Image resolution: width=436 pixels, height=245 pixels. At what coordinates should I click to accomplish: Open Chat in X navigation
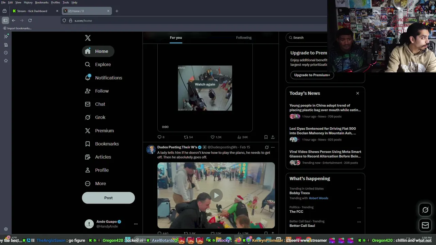(95, 104)
